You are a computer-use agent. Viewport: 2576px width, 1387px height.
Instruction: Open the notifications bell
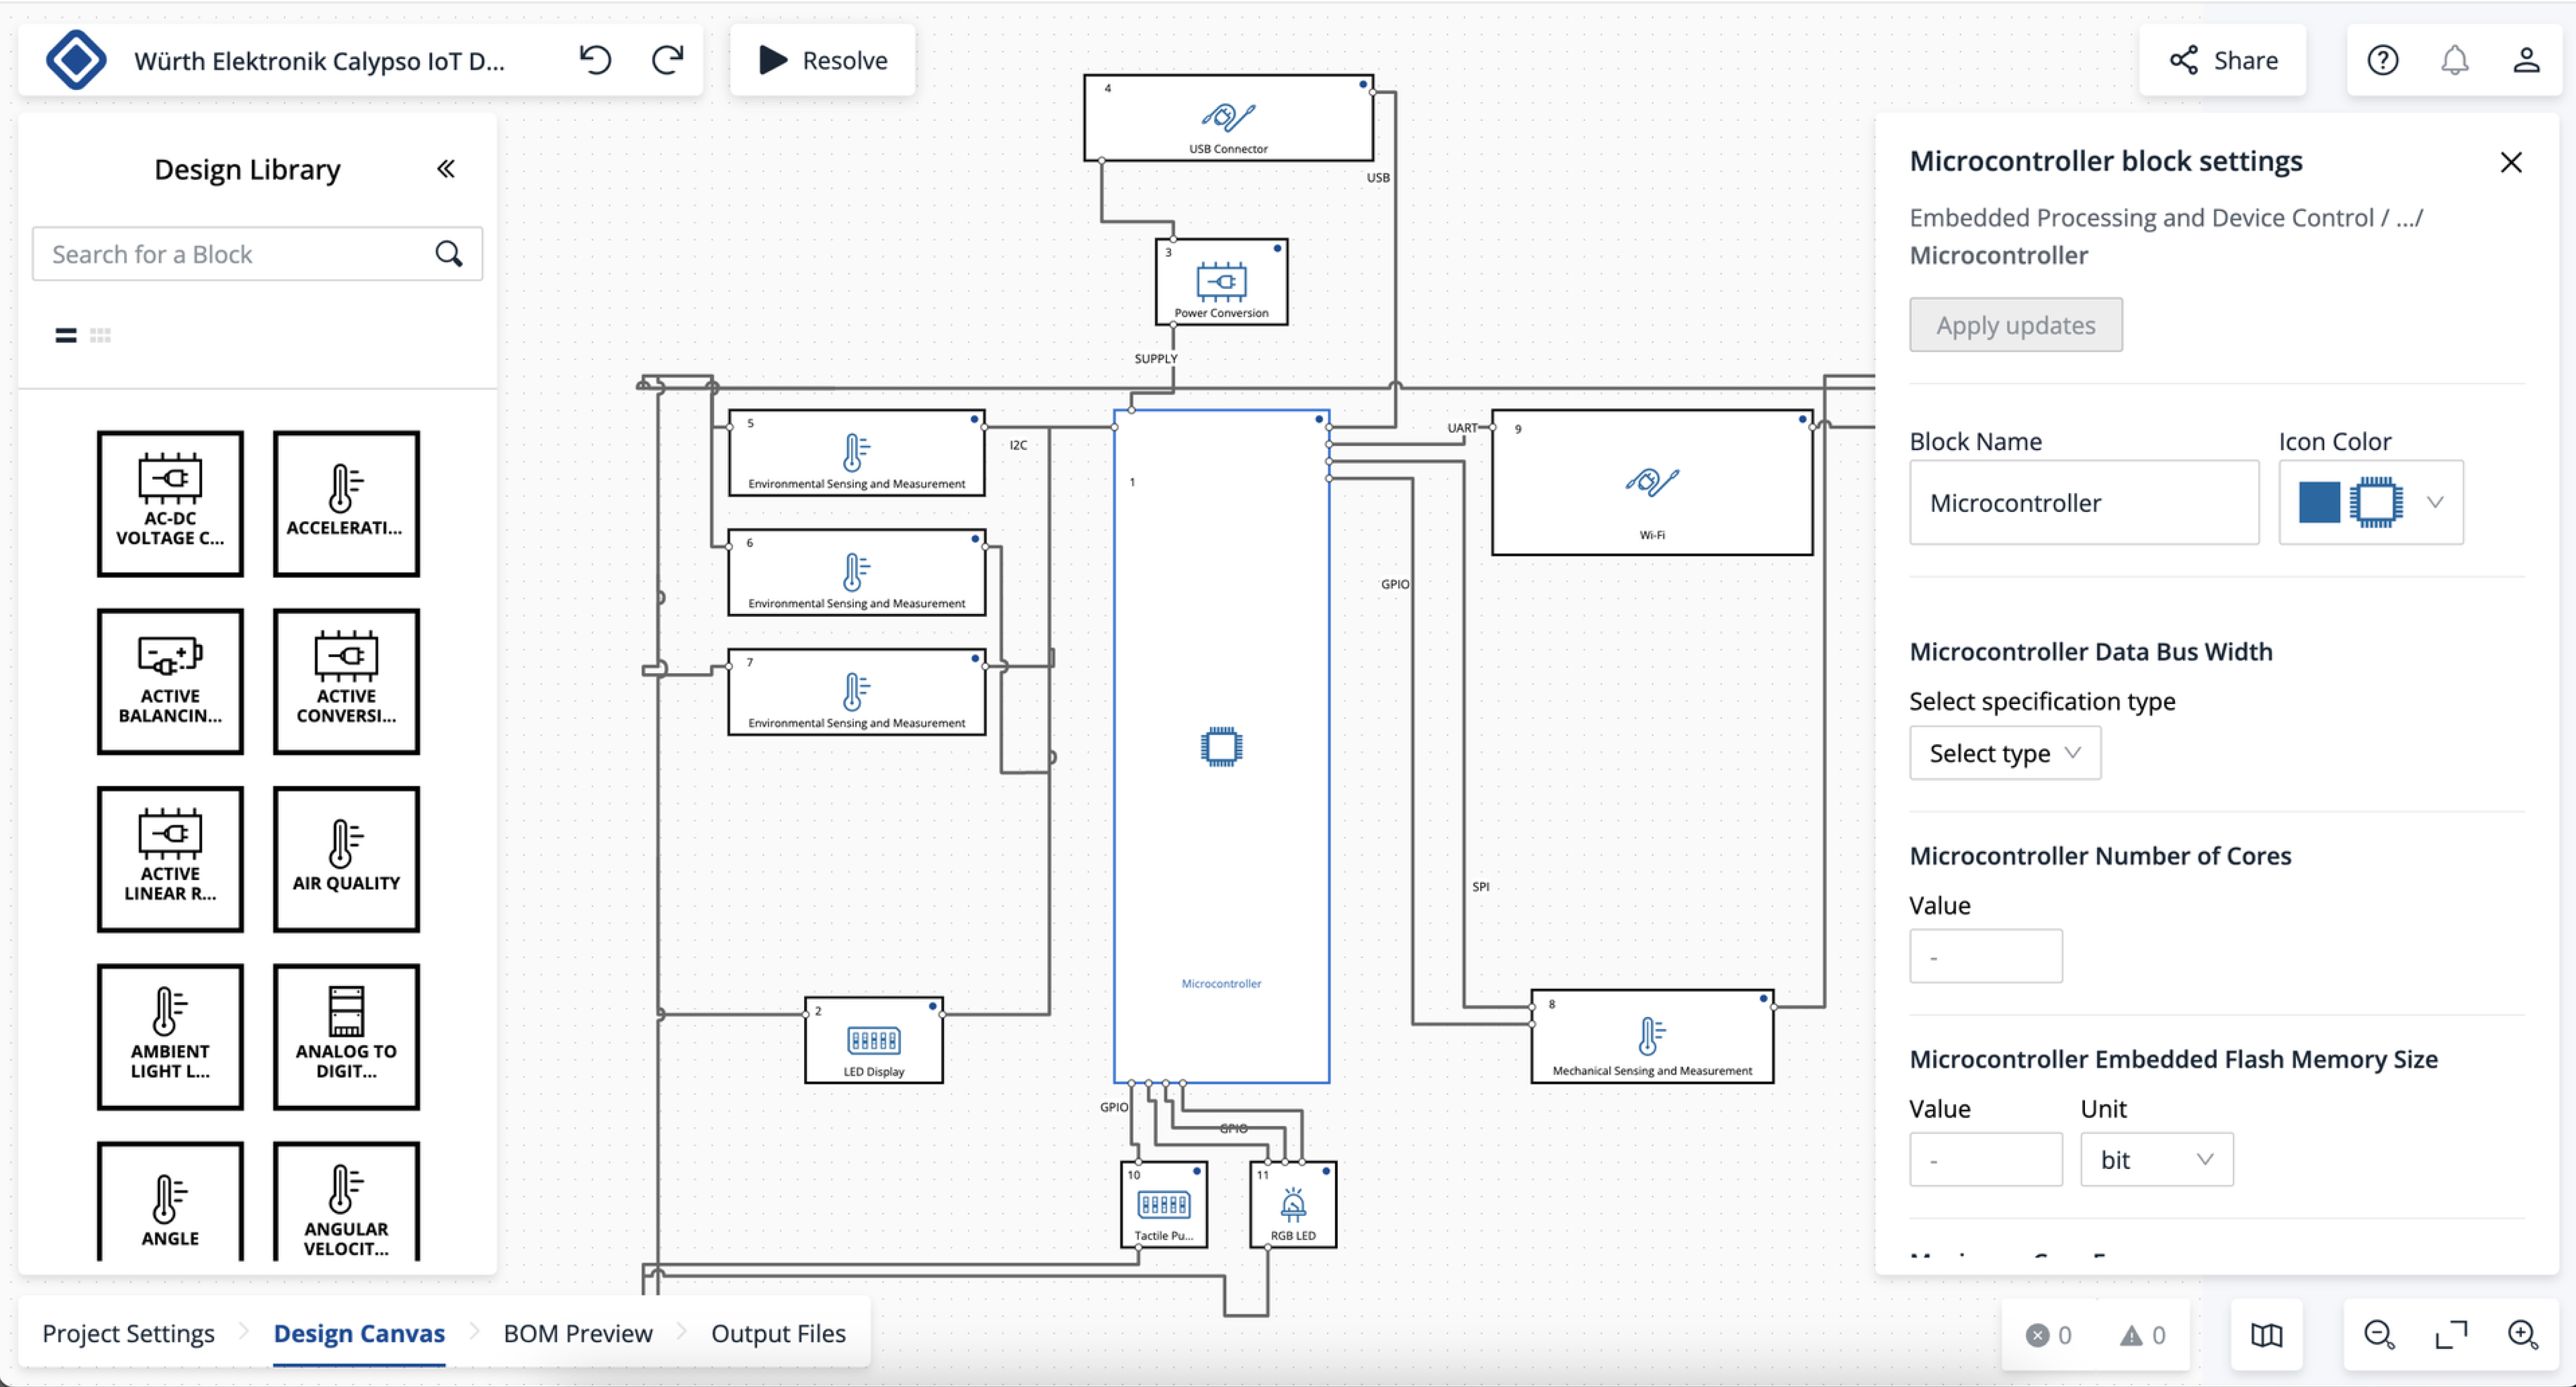tap(2454, 60)
